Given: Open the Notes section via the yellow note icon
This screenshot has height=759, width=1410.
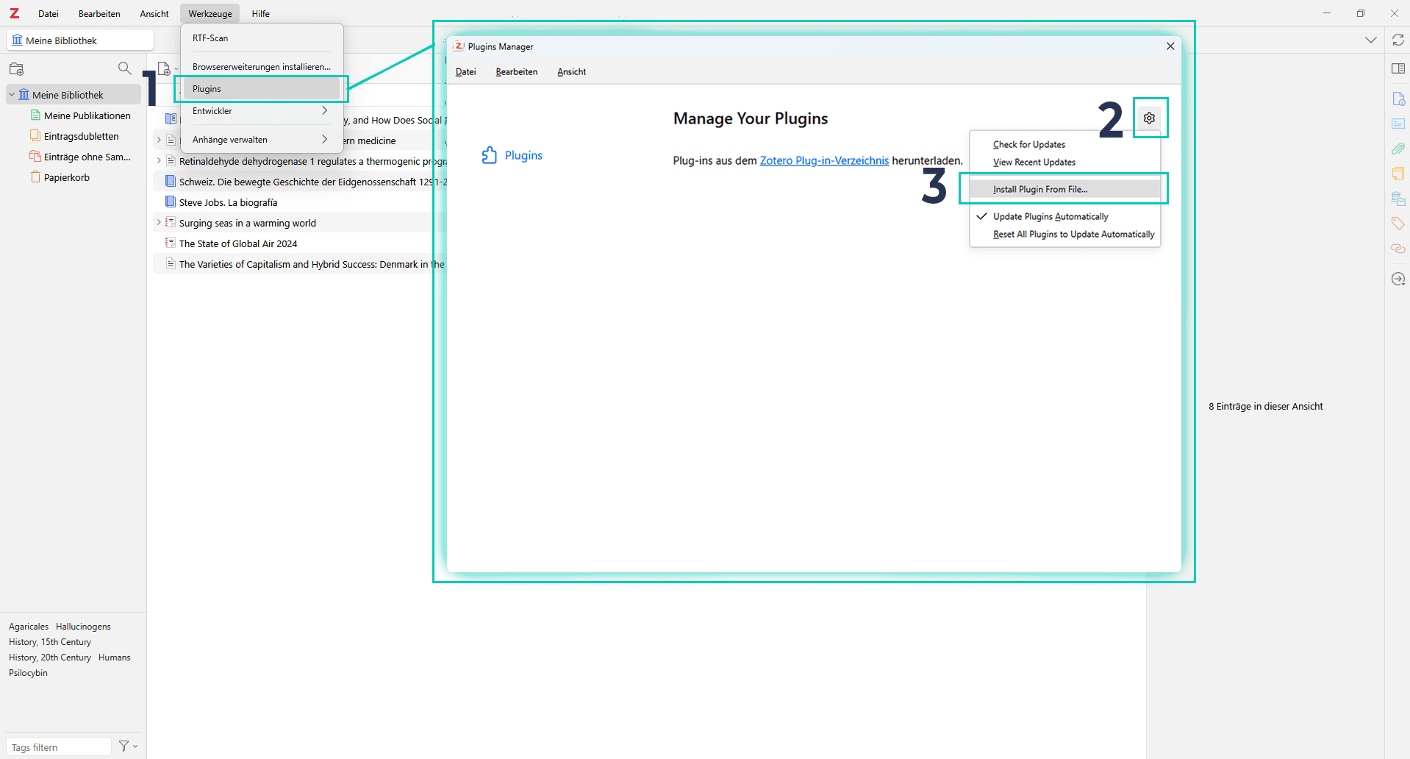Looking at the screenshot, I should pyautogui.click(x=1398, y=174).
